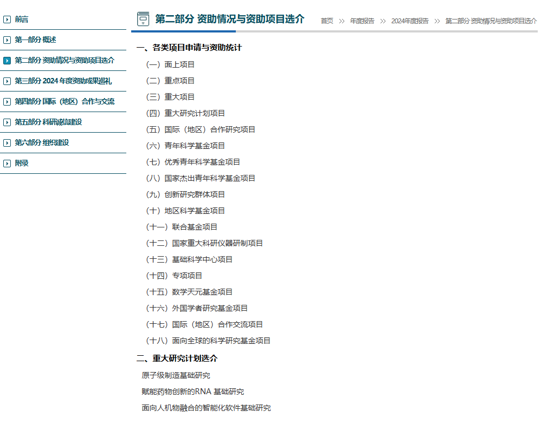Image resolution: width=541 pixels, height=424 pixels.
Task: Click the arrow icon beside 第四部分 国际（地区）合作与交流
Action: point(7,101)
